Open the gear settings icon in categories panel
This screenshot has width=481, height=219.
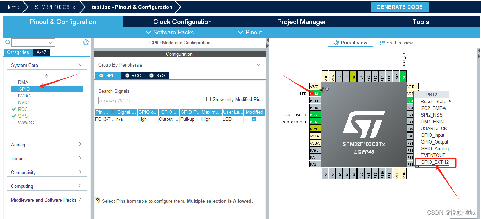pyautogui.click(x=86, y=42)
